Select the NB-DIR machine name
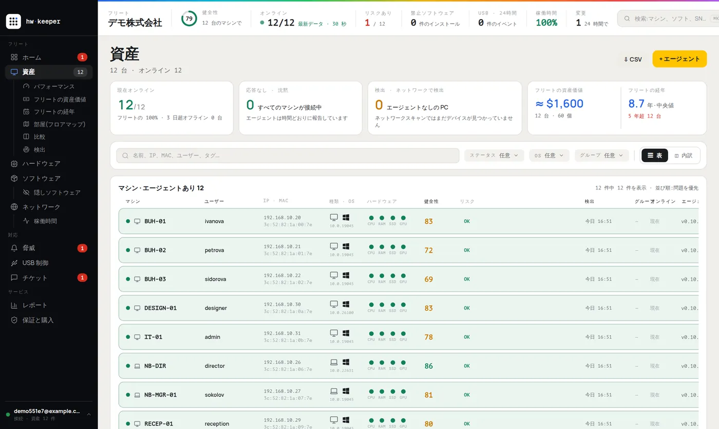Screen dimensions: 719x429 tap(155, 366)
